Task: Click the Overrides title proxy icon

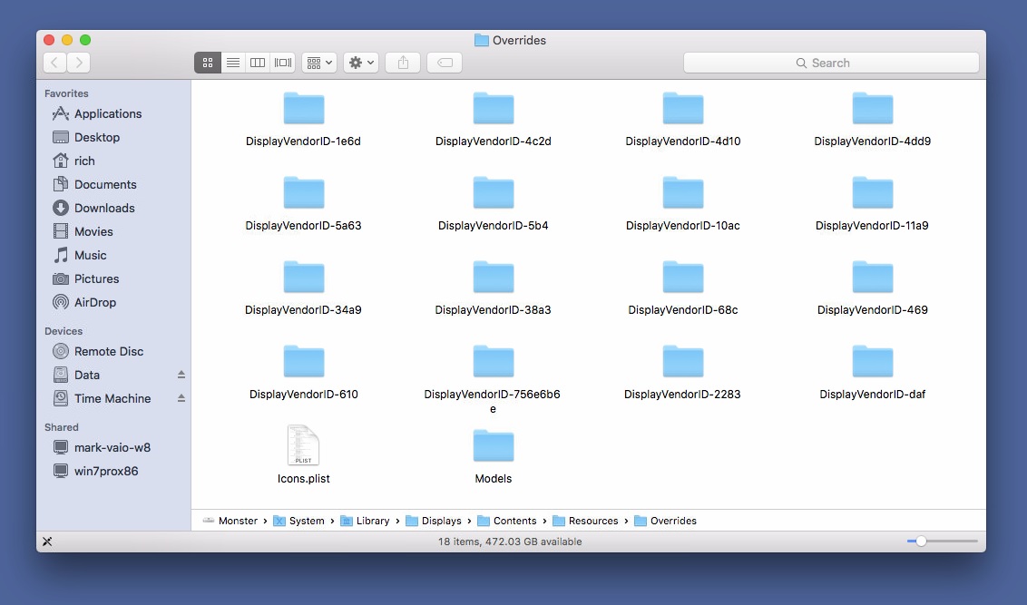Action: (x=482, y=40)
